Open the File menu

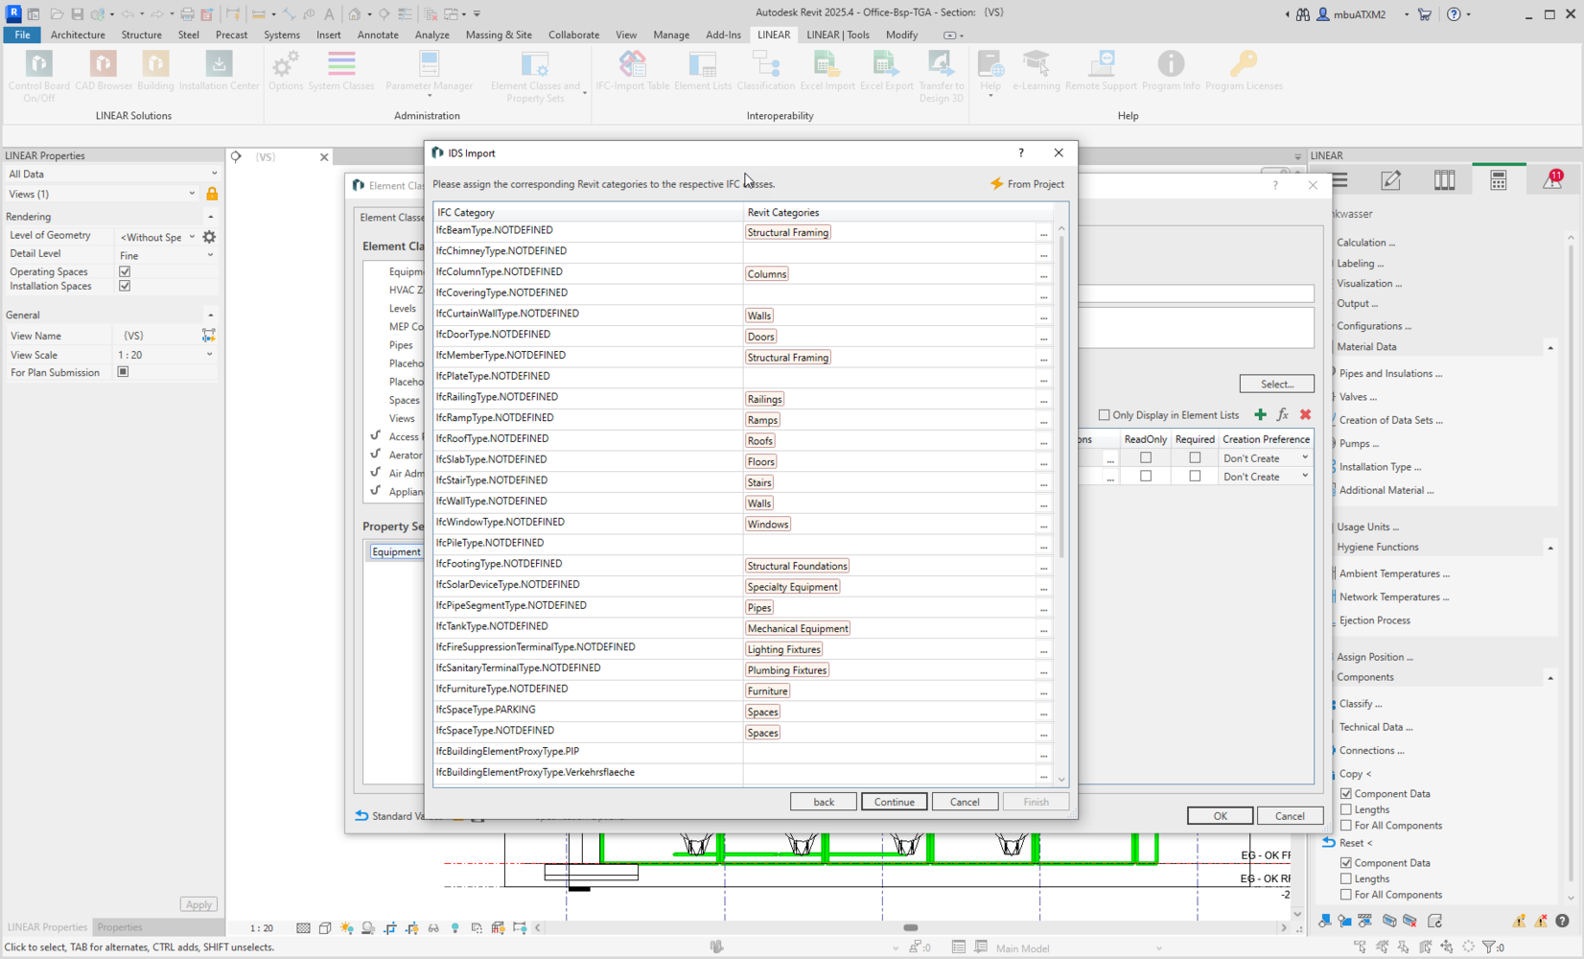click(x=22, y=35)
